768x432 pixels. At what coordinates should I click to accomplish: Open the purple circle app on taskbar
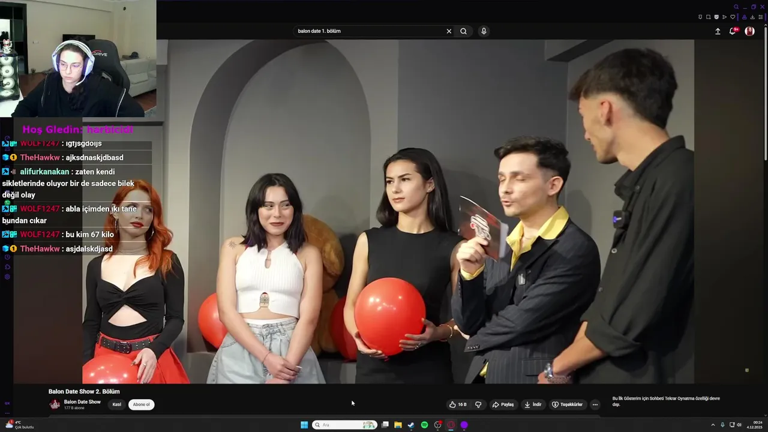tap(464, 425)
